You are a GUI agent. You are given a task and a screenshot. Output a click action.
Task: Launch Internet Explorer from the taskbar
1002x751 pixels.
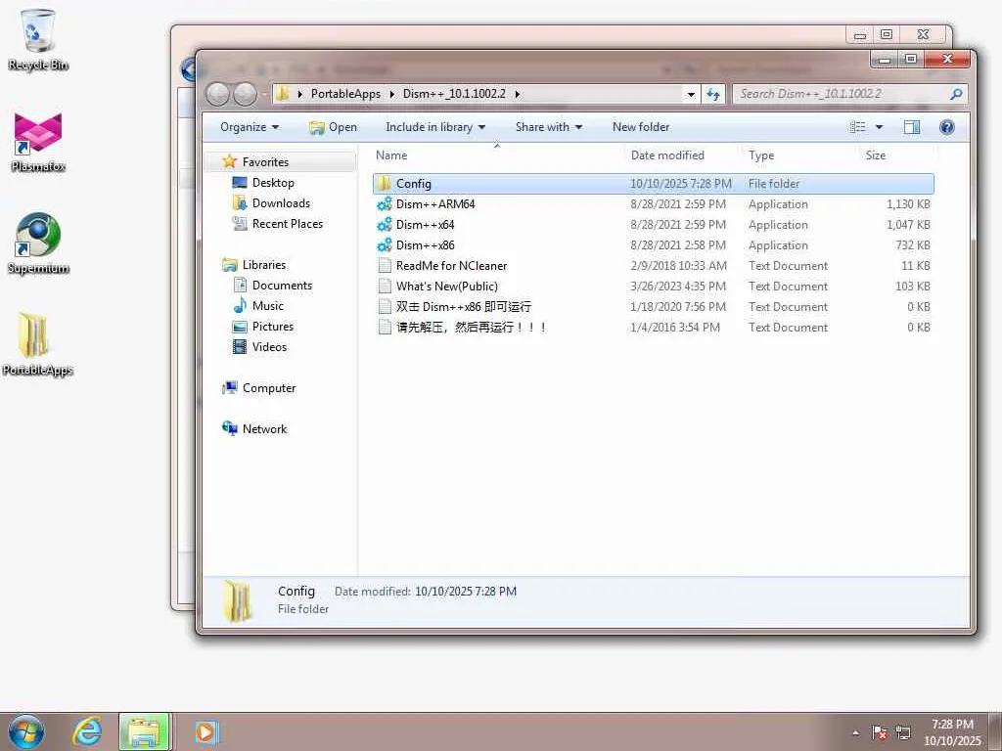[87, 731]
